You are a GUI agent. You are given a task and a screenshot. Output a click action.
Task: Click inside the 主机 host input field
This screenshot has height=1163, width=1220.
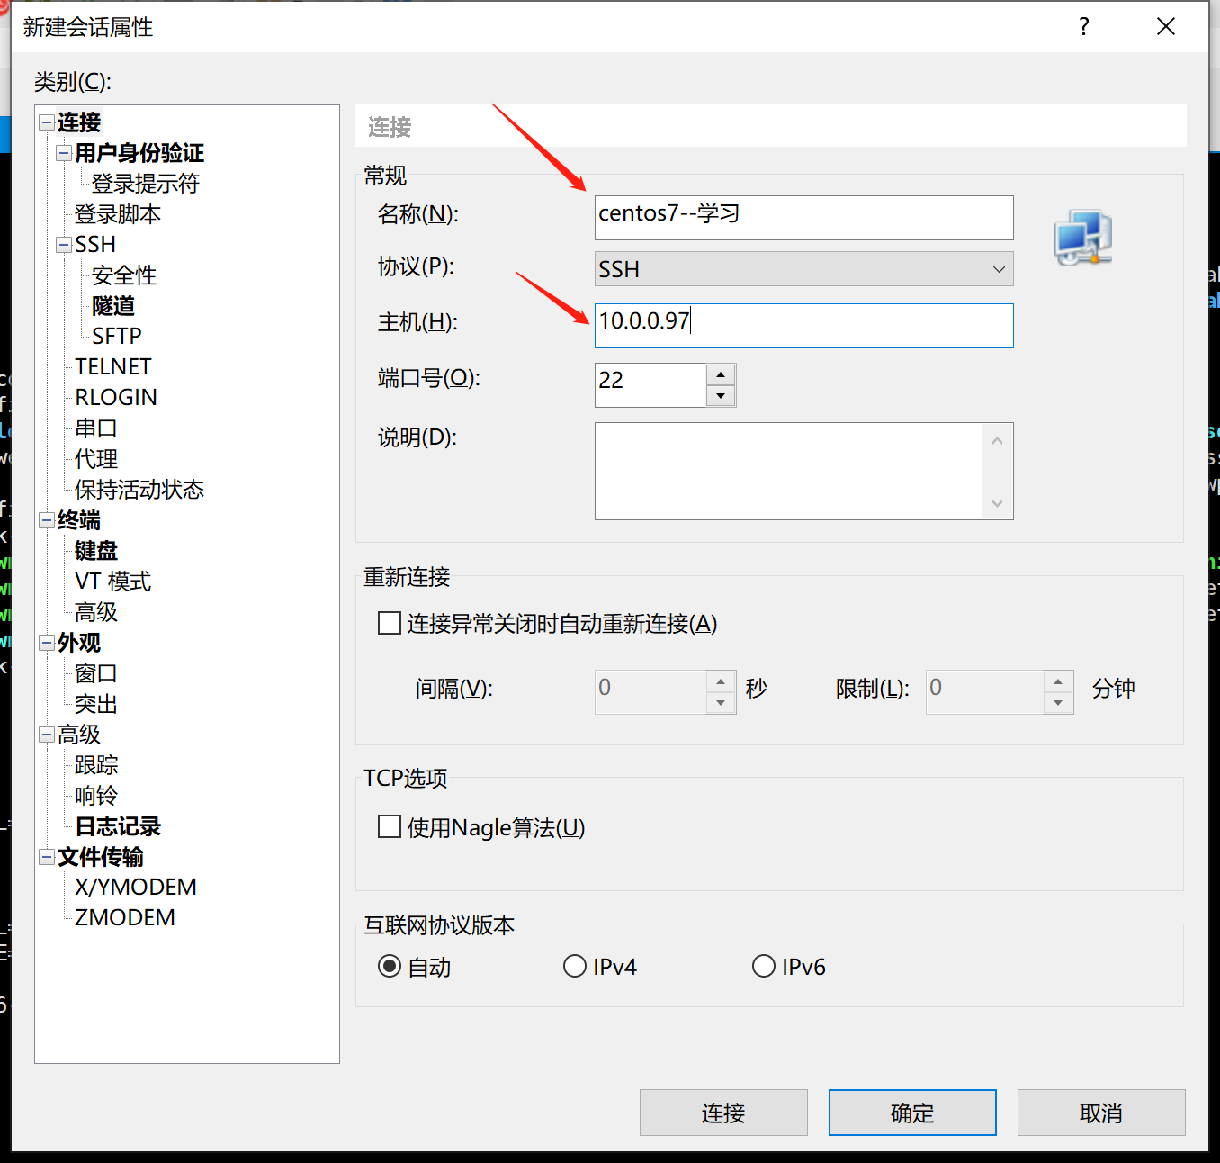[x=803, y=326]
